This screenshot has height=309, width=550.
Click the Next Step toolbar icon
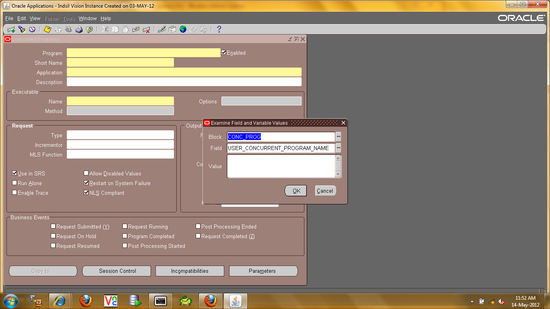coord(58,29)
